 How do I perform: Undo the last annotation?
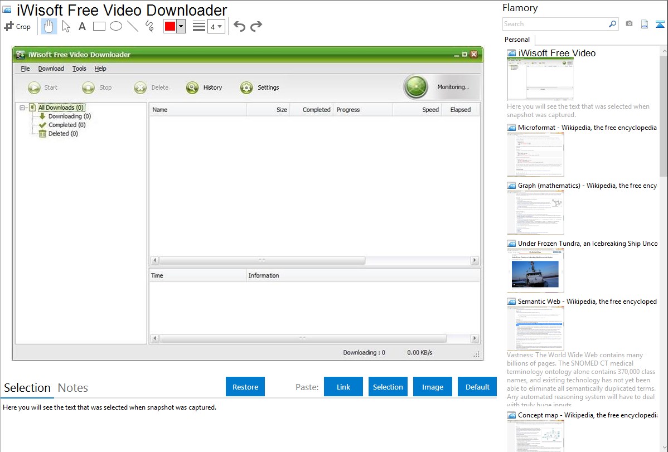click(239, 26)
